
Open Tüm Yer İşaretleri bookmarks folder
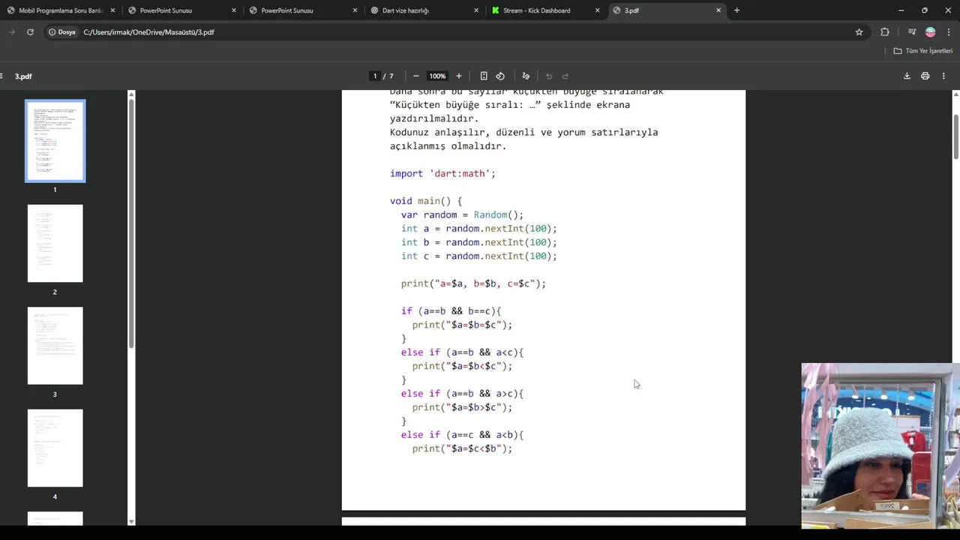pyautogui.click(x=922, y=51)
